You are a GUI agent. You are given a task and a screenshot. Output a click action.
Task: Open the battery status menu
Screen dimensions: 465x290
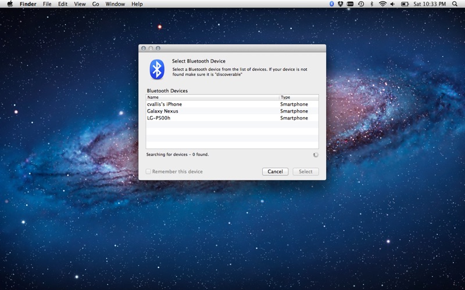pyautogui.click(x=405, y=4)
